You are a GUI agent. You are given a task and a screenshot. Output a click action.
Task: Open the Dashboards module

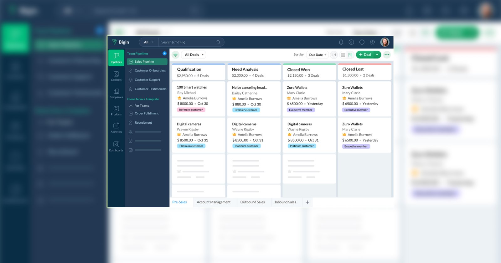(116, 146)
